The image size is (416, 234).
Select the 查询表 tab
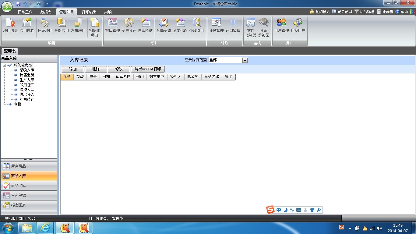pos(10,51)
